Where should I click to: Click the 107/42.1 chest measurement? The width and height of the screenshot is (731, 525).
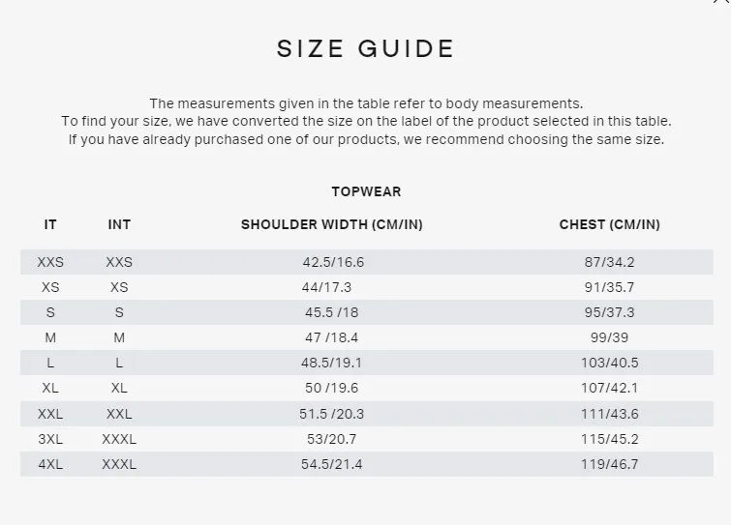(x=610, y=388)
